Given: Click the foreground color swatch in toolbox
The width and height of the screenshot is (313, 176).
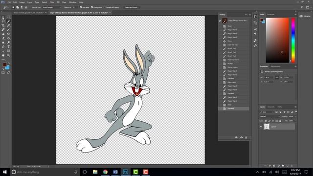Looking at the screenshot, I should click(4, 65).
